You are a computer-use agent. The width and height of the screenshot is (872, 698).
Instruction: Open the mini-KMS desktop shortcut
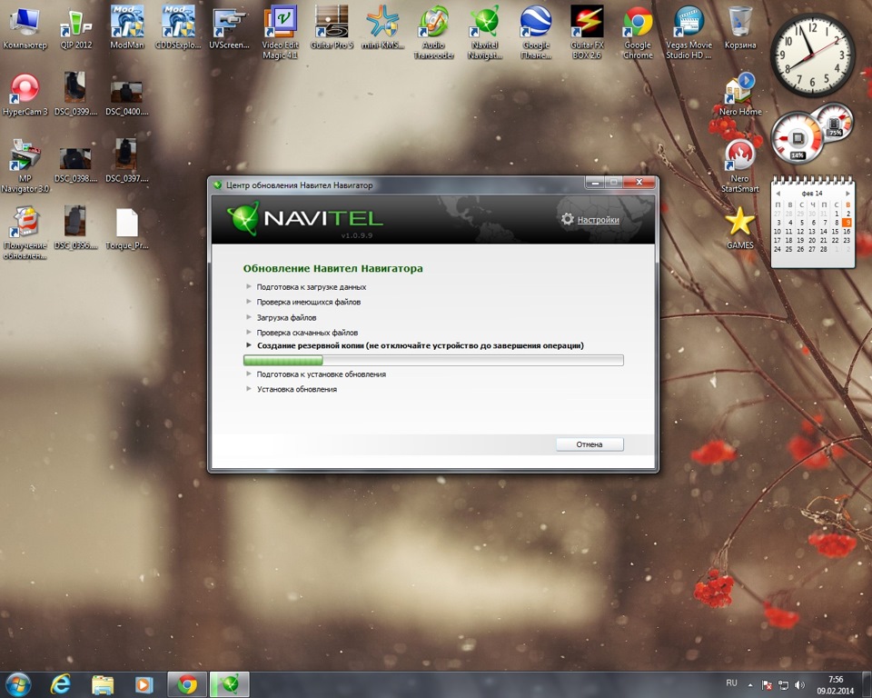click(x=382, y=29)
